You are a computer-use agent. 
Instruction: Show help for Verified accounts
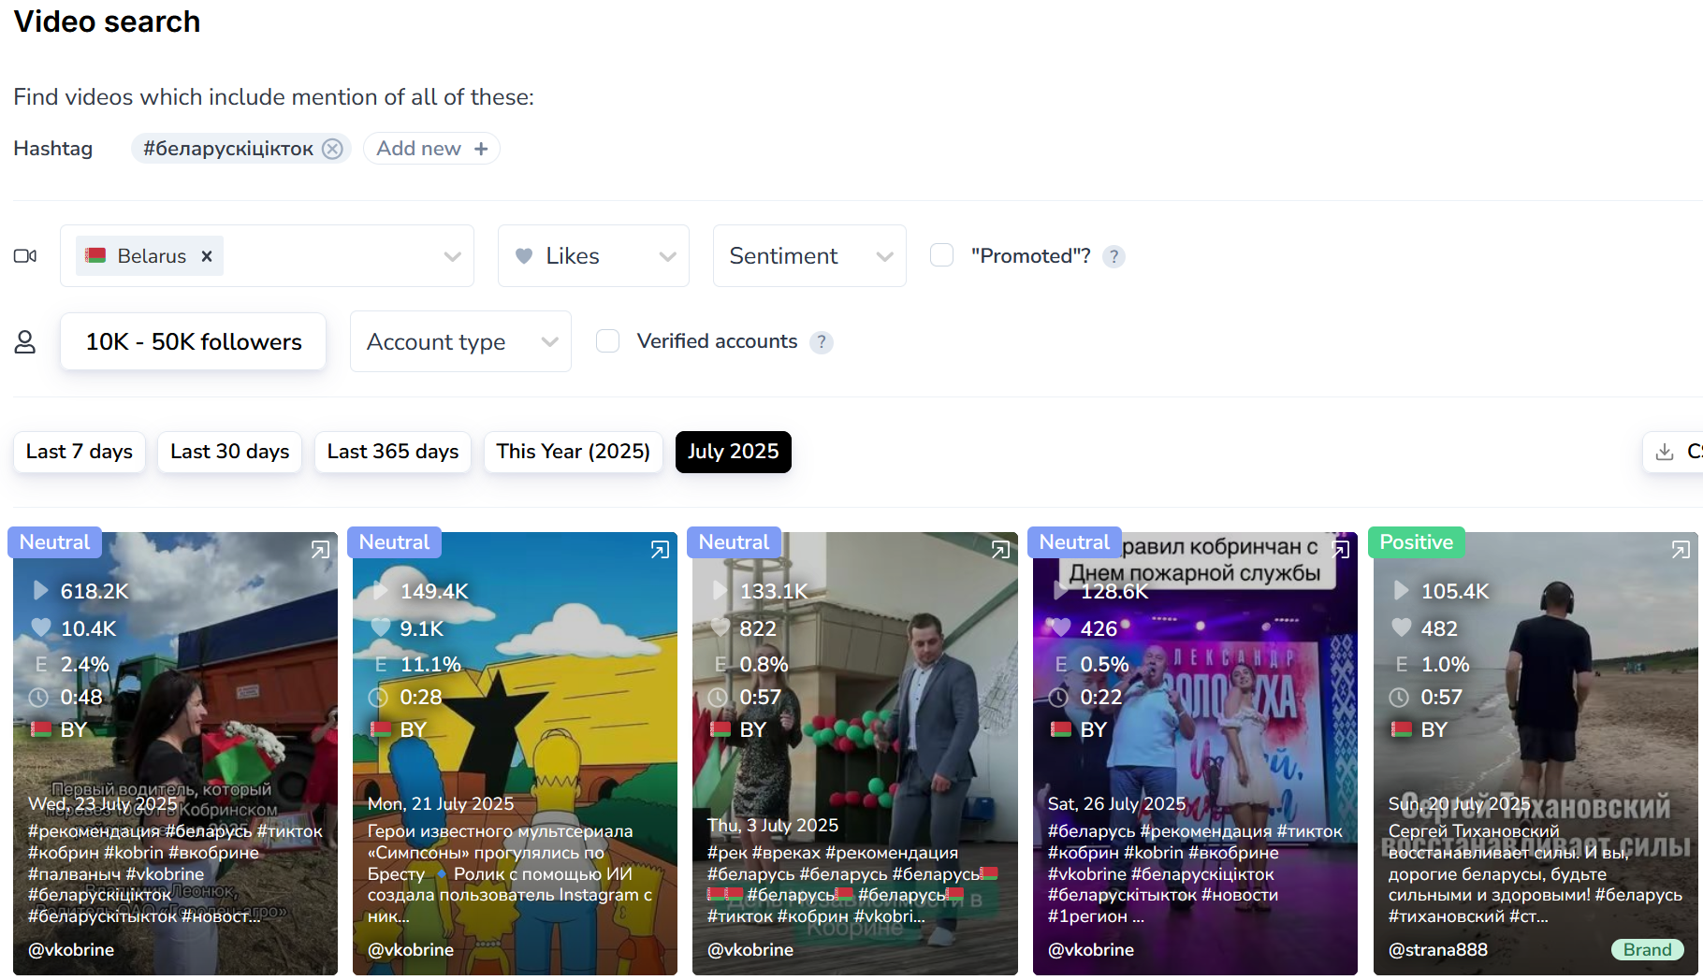pos(822,342)
